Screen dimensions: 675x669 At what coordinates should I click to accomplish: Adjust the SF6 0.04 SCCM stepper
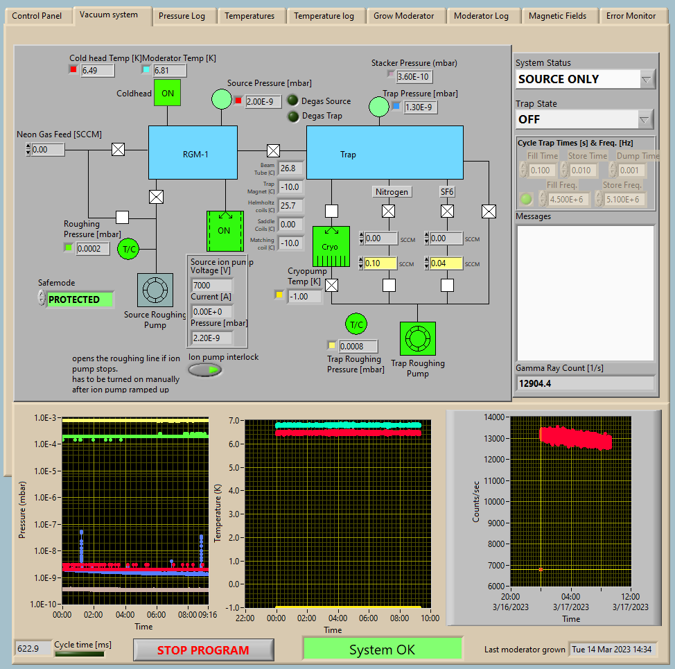[427, 263]
